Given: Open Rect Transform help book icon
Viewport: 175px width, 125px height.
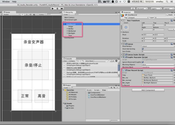Looking at the screenshot, I should [172, 20].
